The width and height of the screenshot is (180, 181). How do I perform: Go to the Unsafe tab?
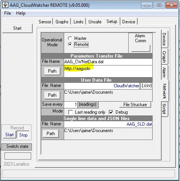click(x=95, y=22)
